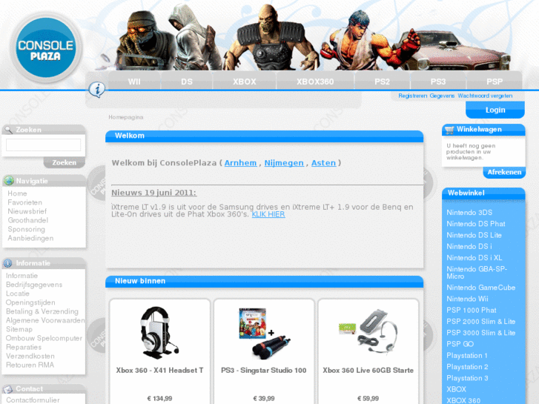Open the Playstation 2 category
The width and height of the screenshot is (539, 404).
(467, 366)
